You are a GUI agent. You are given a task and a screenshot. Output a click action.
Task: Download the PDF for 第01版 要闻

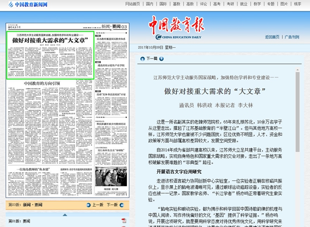tap(124, 221)
